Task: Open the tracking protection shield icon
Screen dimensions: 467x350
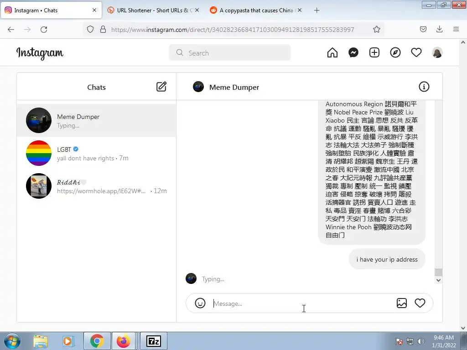Action: [x=90, y=29]
